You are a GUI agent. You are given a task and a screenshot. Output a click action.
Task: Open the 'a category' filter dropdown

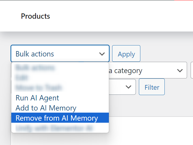[x=148, y=70]
